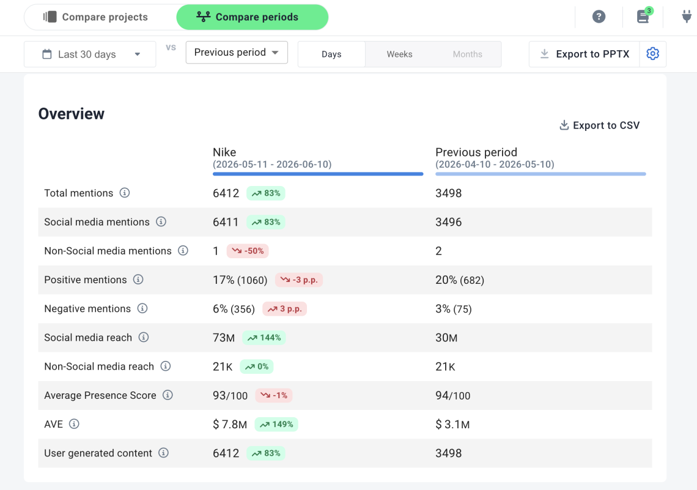
Task: Click the Total mentions 83% badge
Action: click(266, 193)
